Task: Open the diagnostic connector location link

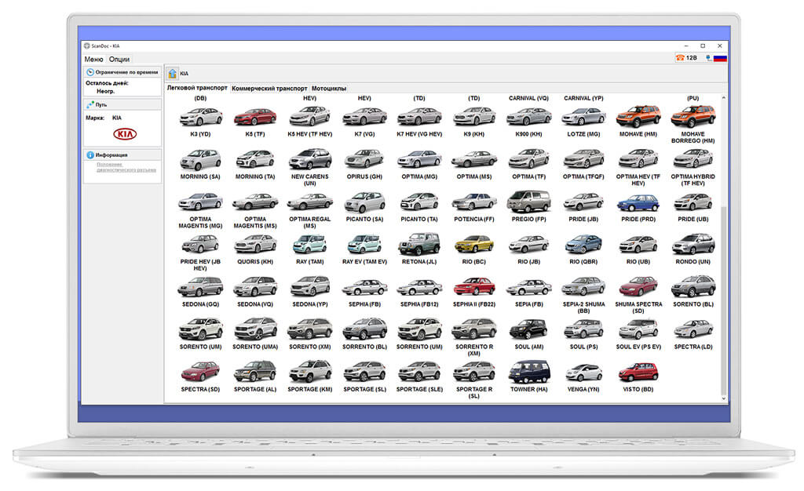Action: pos(126,167)
